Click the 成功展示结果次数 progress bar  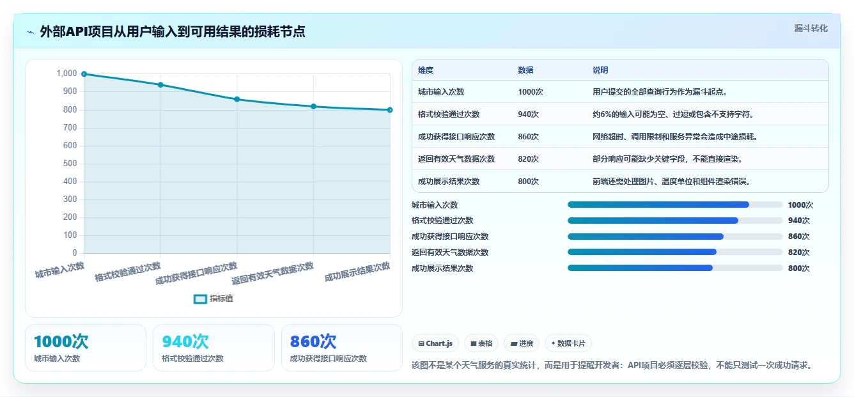pos(675,269)
